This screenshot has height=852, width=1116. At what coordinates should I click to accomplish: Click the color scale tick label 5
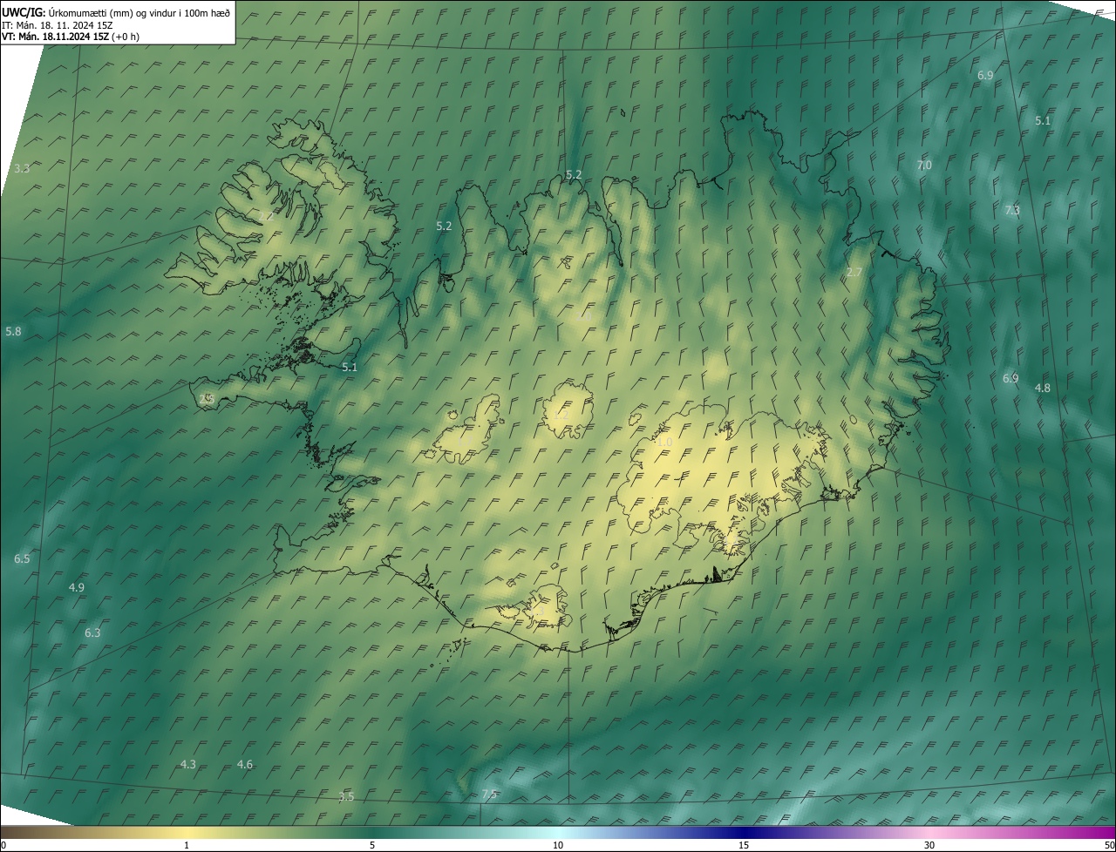(372, 845)
